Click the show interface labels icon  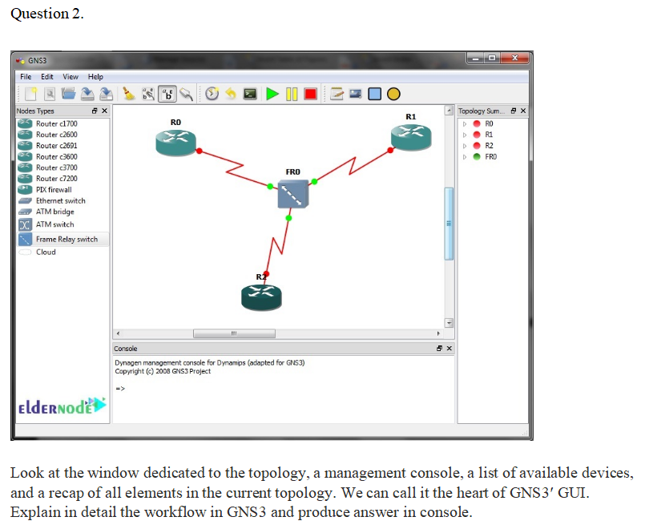148,95
